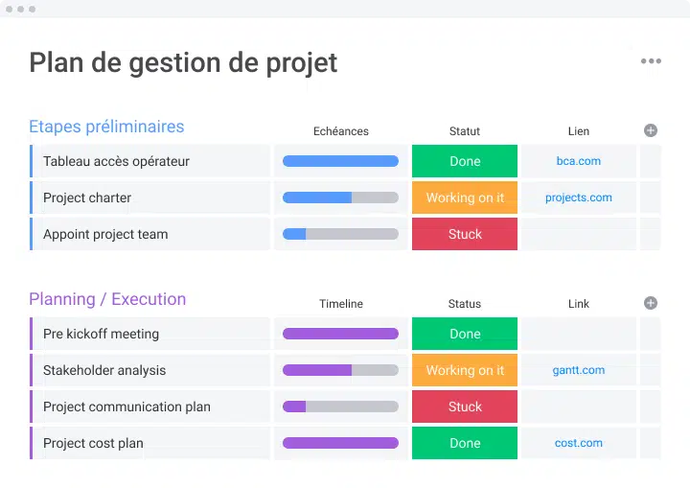Change Stuck status of Appoint project team
690x488 pixels.
(465, 234)
